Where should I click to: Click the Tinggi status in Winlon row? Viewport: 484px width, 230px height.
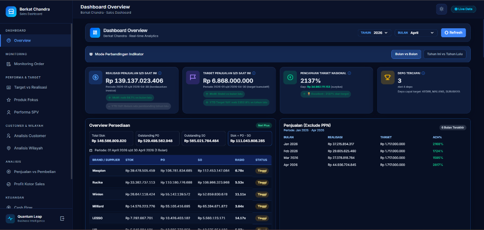(262, 195)
